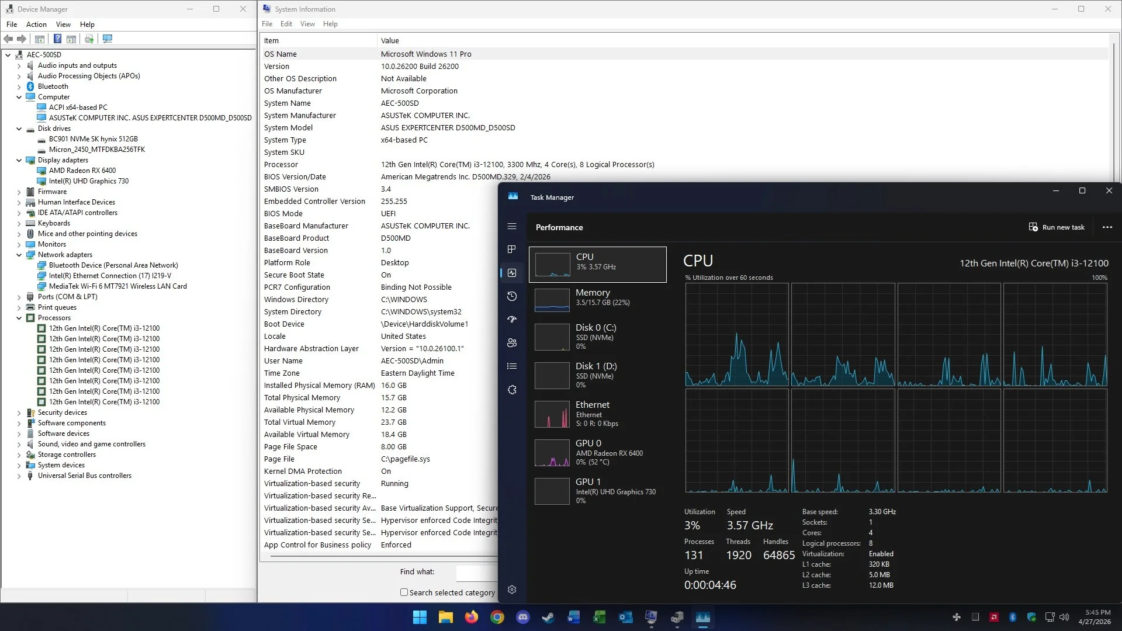1122x631 pixels.
Task: Expand Universal Serial Bus controllers category
Action: [x=19, y=476]
